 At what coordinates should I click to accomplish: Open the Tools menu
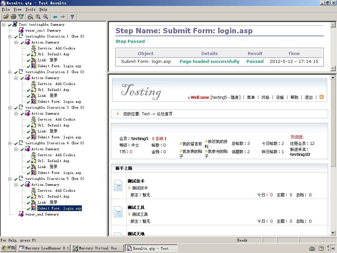click(30, 9)
